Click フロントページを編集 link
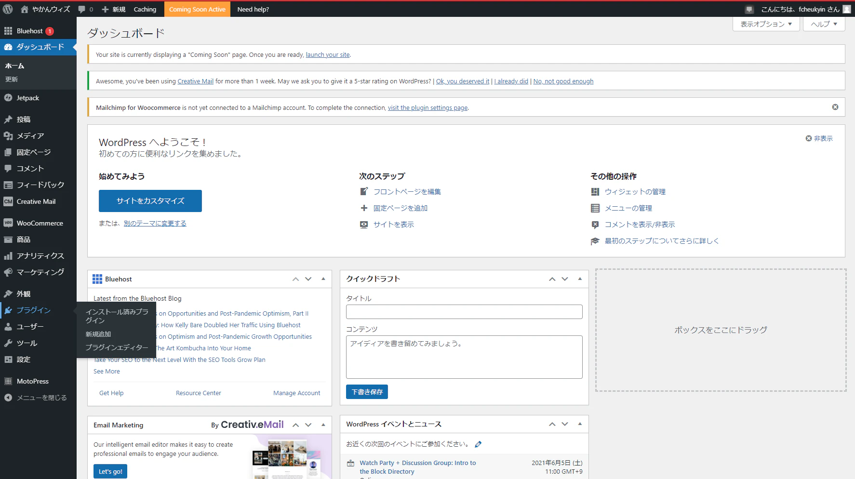The width and height of the screenshot is (855, 479). pyautogui.click(x=407, y=192)
